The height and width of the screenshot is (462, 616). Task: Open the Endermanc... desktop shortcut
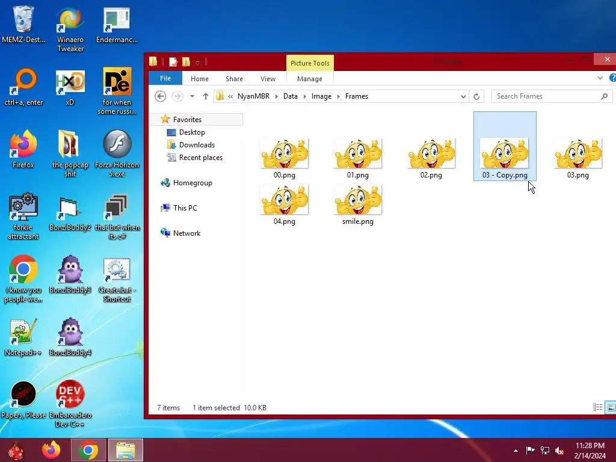click(x=117, y=23)
